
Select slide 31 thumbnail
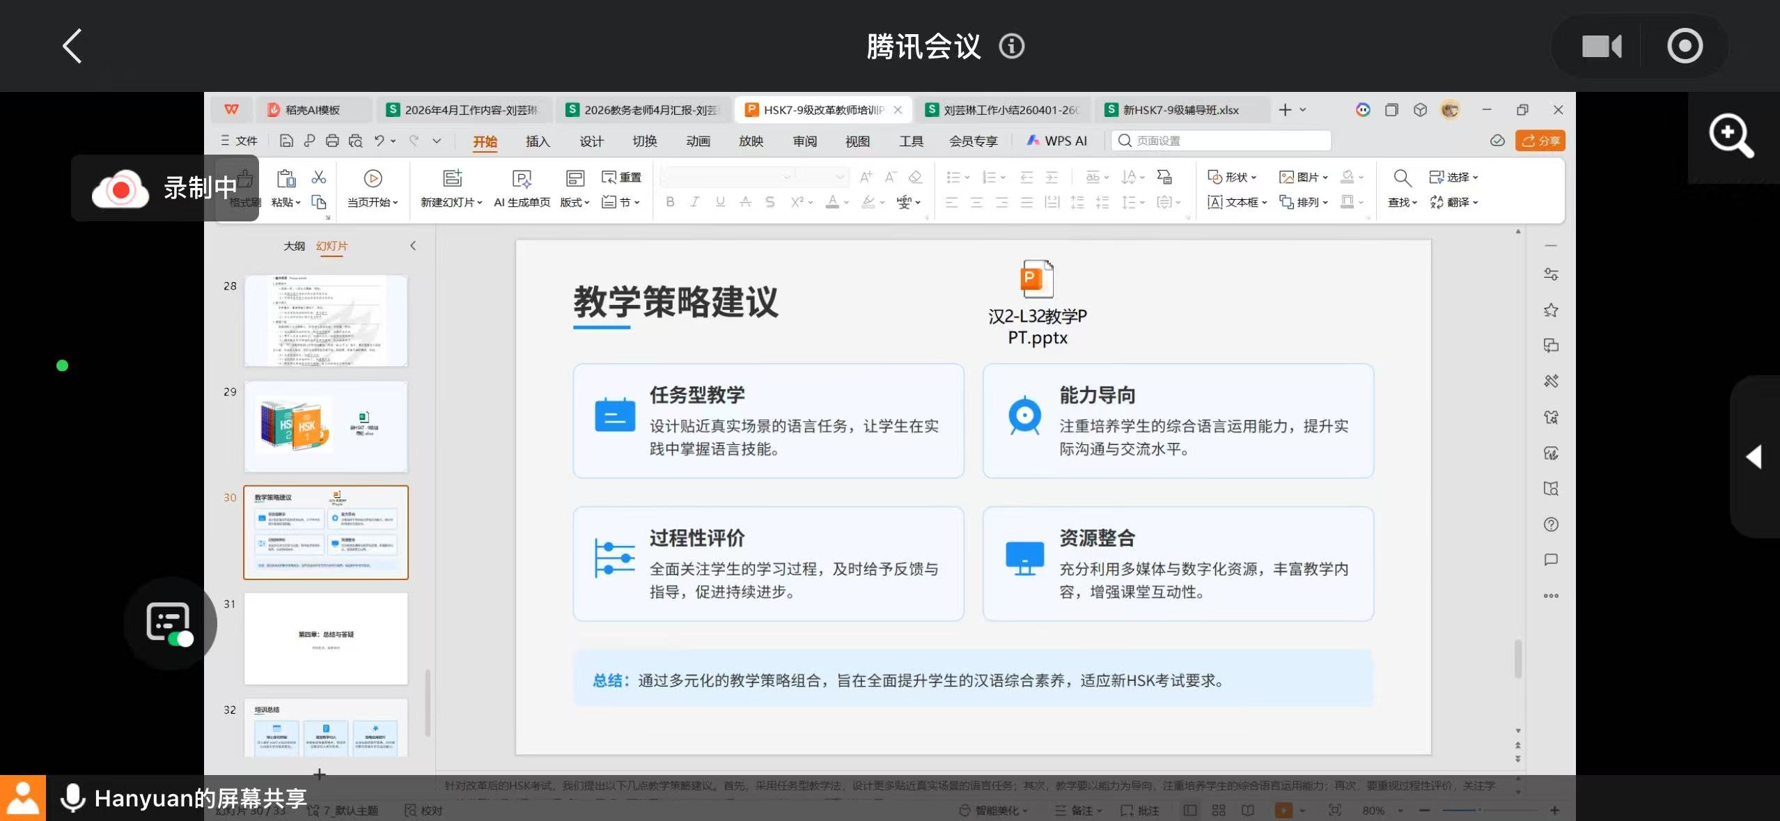325,638
